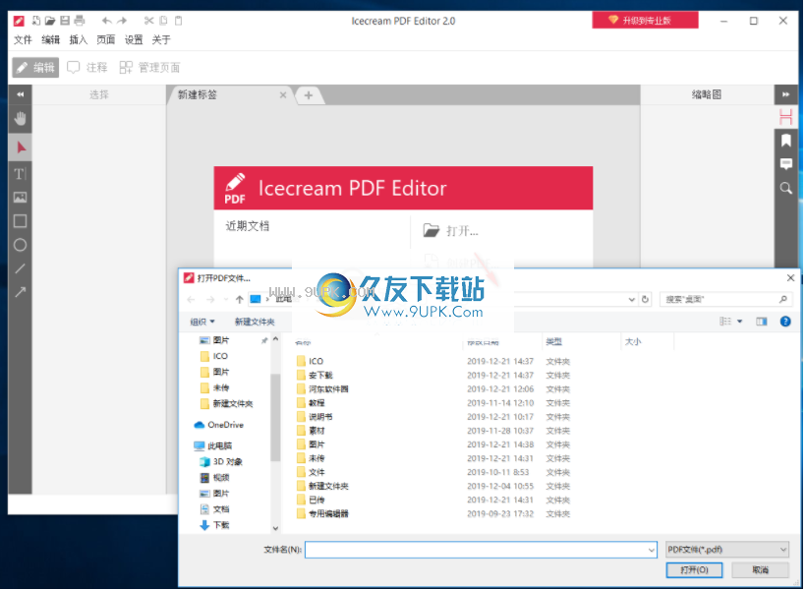806x590 pixels.
Task: Open the 页面 menu
Action: click(106, 39)
